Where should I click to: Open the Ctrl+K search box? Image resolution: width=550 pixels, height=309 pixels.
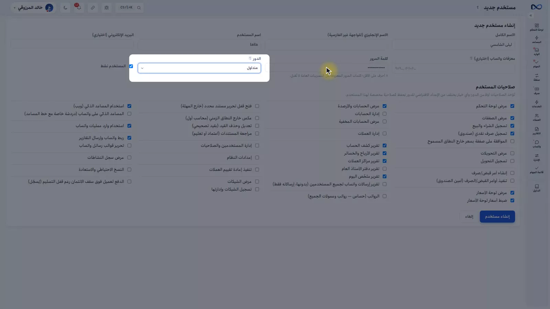coord(130,8)
